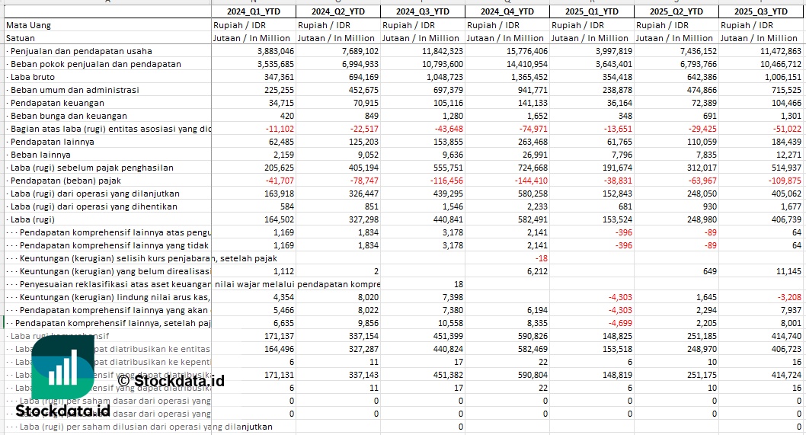
Task: Select "Laba (rugi) dari operasi yang dilanjutkan" label
Action: tap(95, 194)
